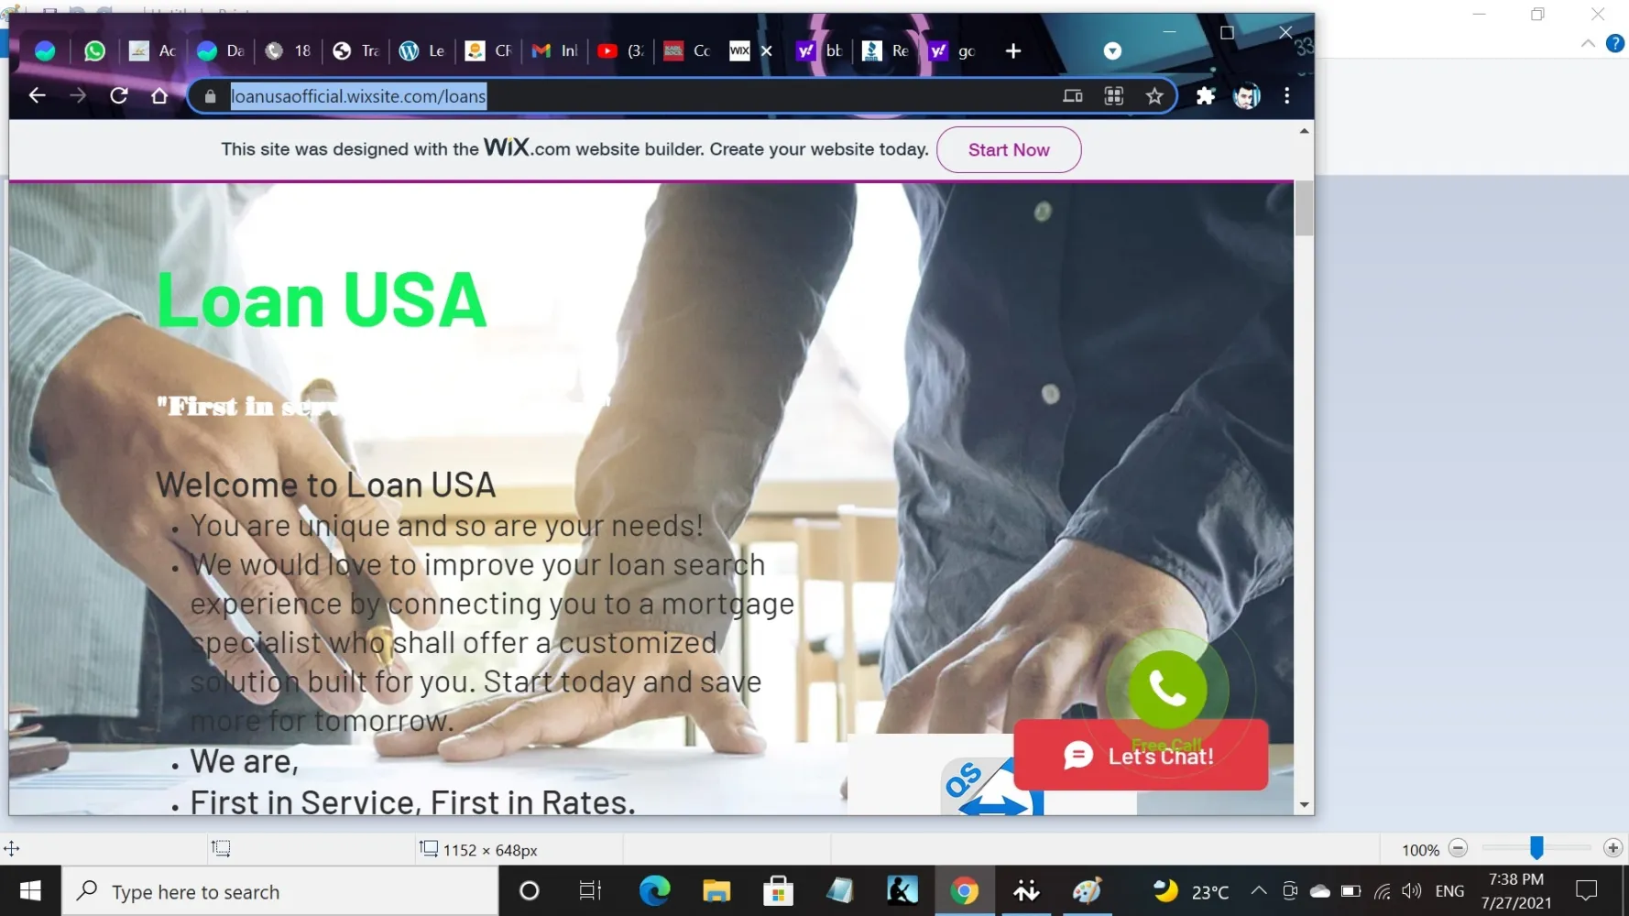Click the page scroll down arrow
1629x916 pixels.
pyautogui.click(x=1304, y=805)
